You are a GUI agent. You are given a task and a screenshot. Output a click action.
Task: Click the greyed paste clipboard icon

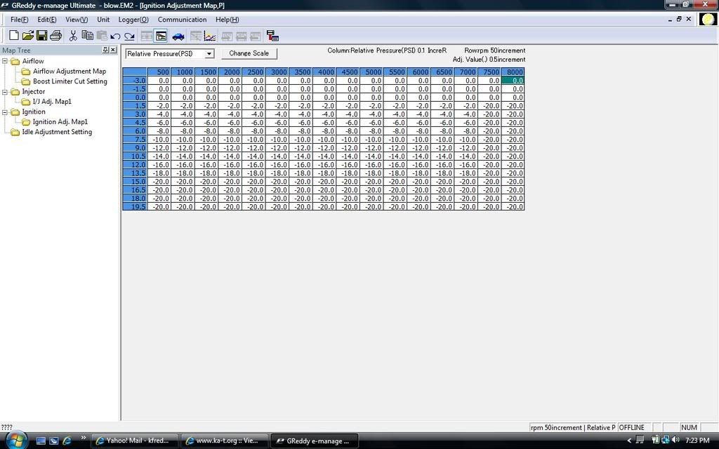[x=101, y=36]
